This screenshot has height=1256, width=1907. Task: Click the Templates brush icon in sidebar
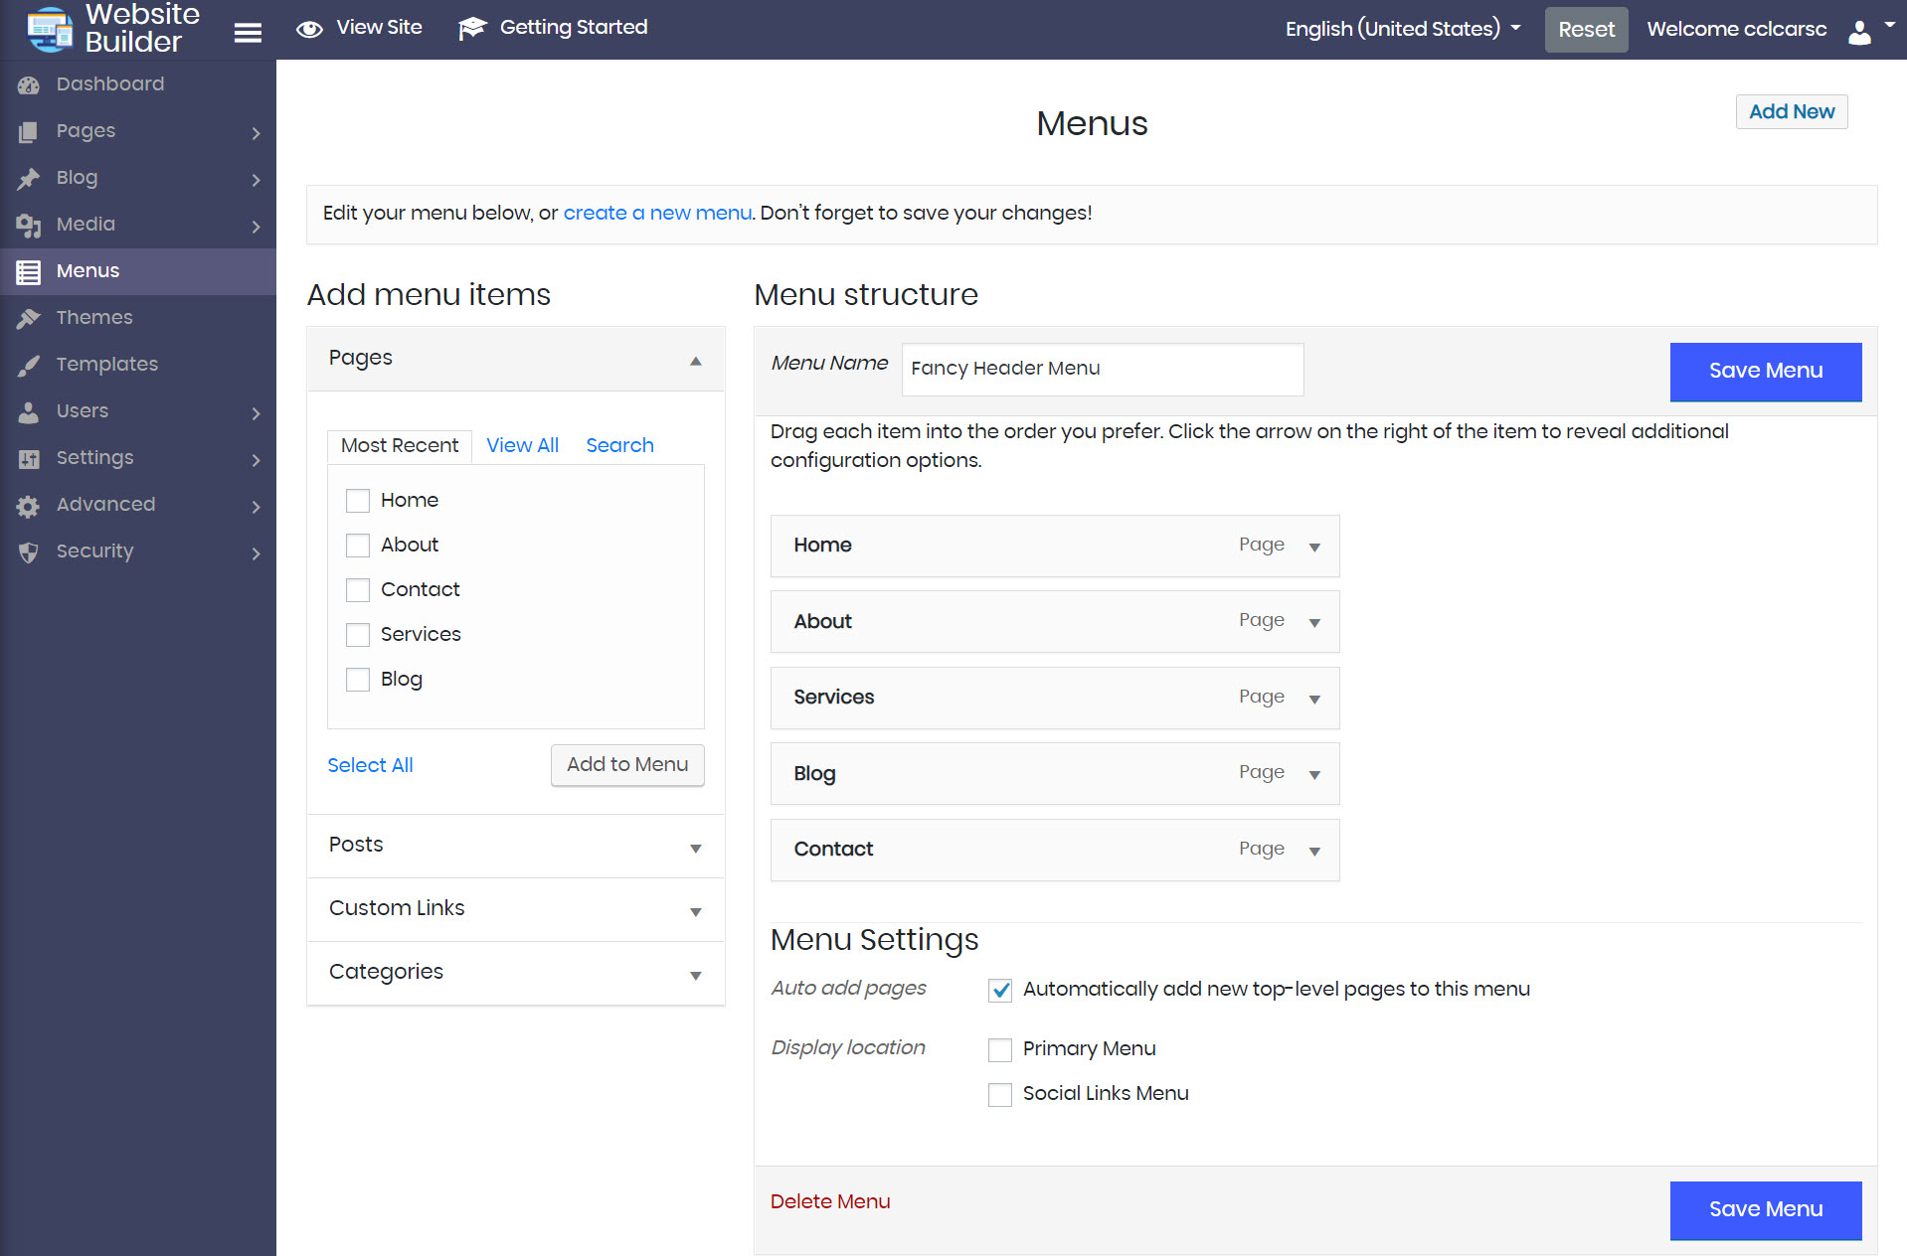(x=29, y=365)
